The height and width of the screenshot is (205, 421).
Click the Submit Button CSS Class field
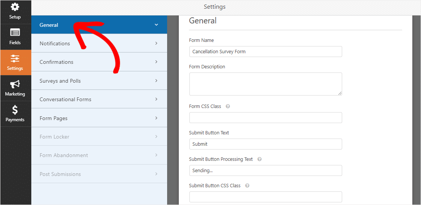pyautogui.click(x=266, y=197)
